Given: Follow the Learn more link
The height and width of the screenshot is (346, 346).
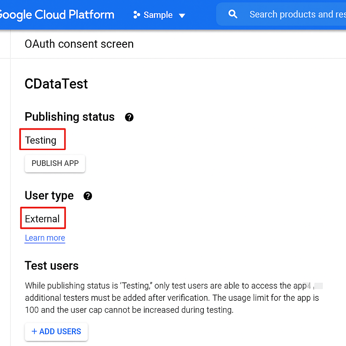Looking at the screenshot, I should click(x=45, y=238).
